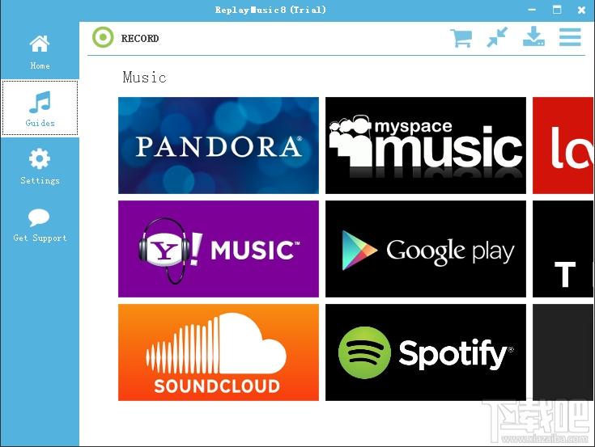Switch to compact mini mode arrows icon
The width and height of the screenshot is (595, 447).
[497, 37]
